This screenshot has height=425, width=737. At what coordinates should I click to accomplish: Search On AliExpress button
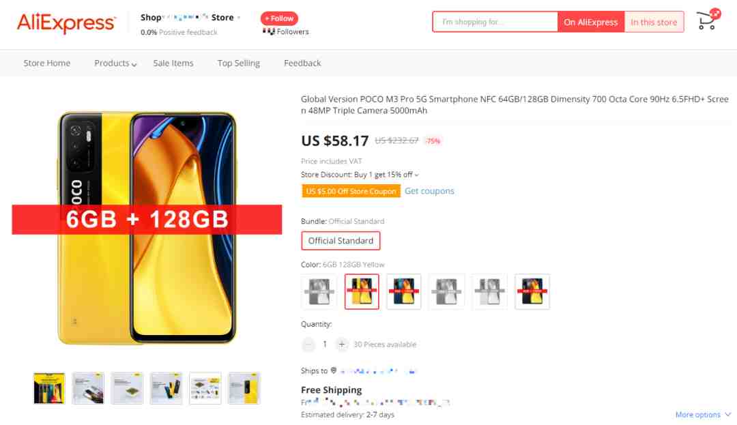click(x=591, y=22)
